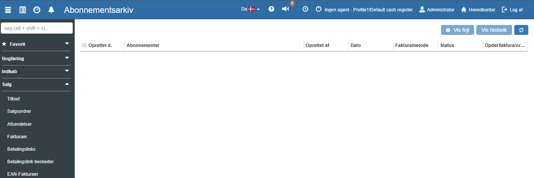Click the grid icon beside Oprettet d.

(x=84, y=45)
